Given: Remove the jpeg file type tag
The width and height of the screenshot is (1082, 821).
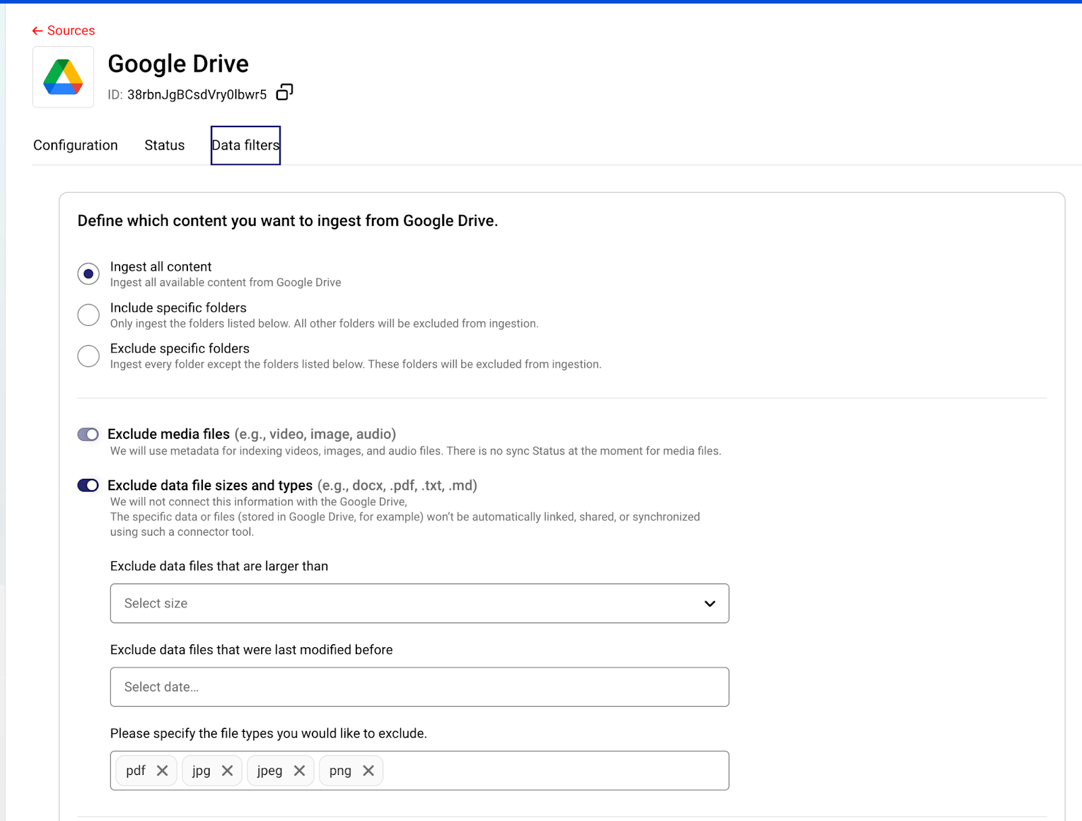Looking at the screenshot, I should coord(300,770).
